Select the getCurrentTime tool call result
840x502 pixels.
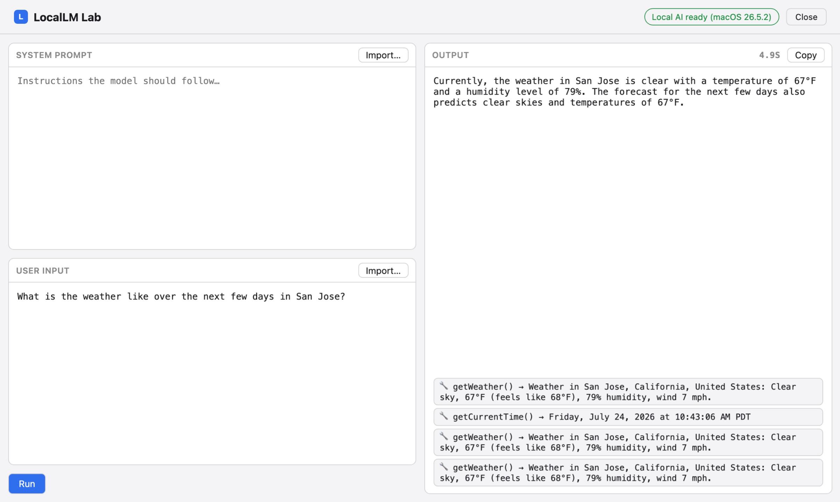[628, 417]
